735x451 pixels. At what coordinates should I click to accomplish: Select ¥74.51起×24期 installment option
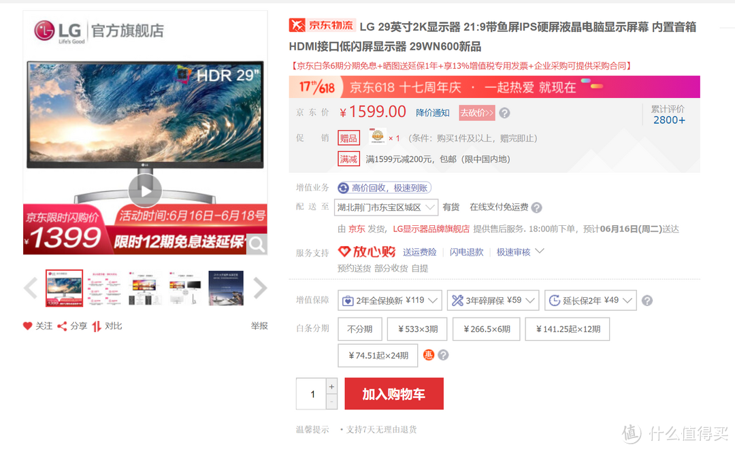coord(378,356)
